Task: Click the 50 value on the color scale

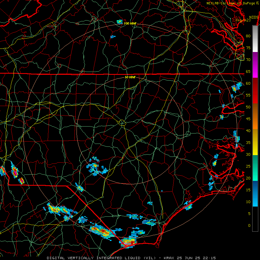Action: [248, 107]
